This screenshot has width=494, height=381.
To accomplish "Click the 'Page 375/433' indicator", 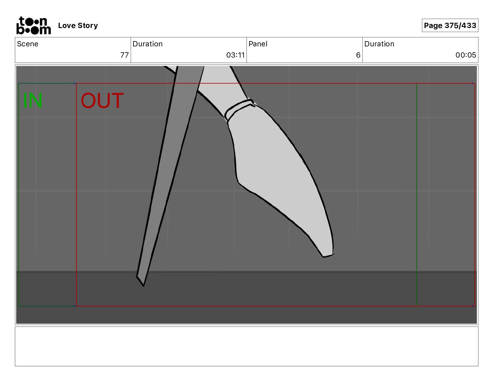I will [x=450, y=26].
